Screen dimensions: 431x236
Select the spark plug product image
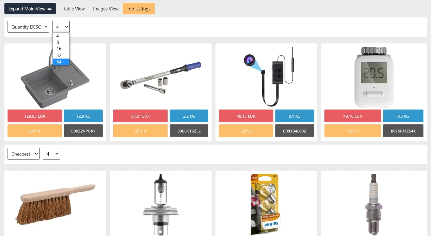coord(374,204)
